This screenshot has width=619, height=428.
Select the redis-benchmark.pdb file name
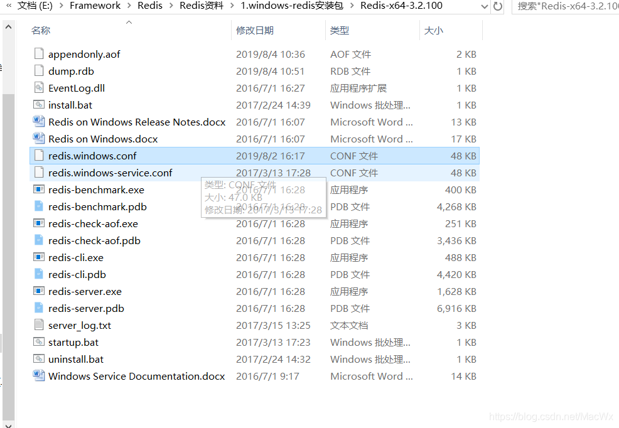pos(97,207)
